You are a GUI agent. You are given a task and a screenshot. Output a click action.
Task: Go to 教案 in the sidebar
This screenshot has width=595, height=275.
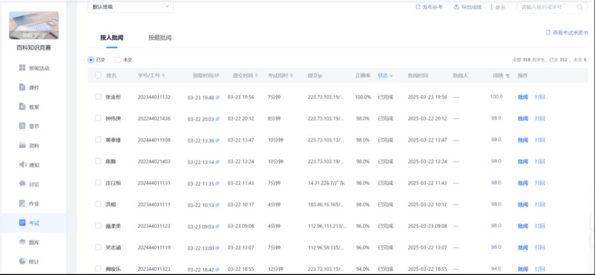click(34, 107)
